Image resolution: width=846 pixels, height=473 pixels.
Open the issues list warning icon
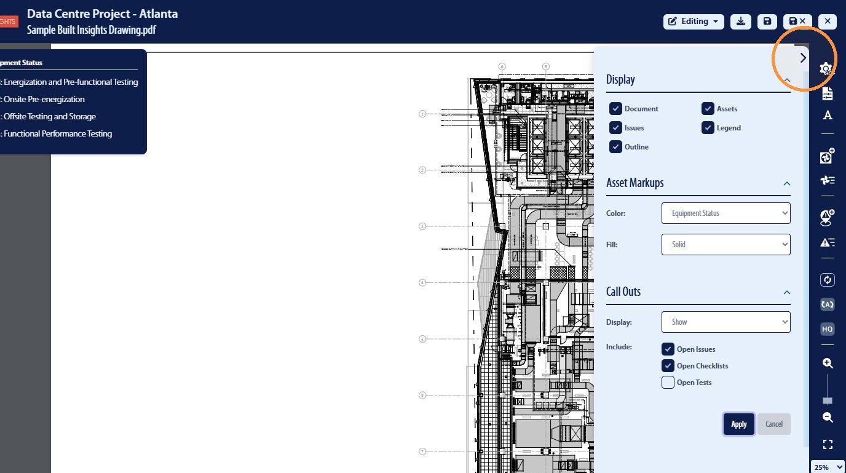pos(828,242)
